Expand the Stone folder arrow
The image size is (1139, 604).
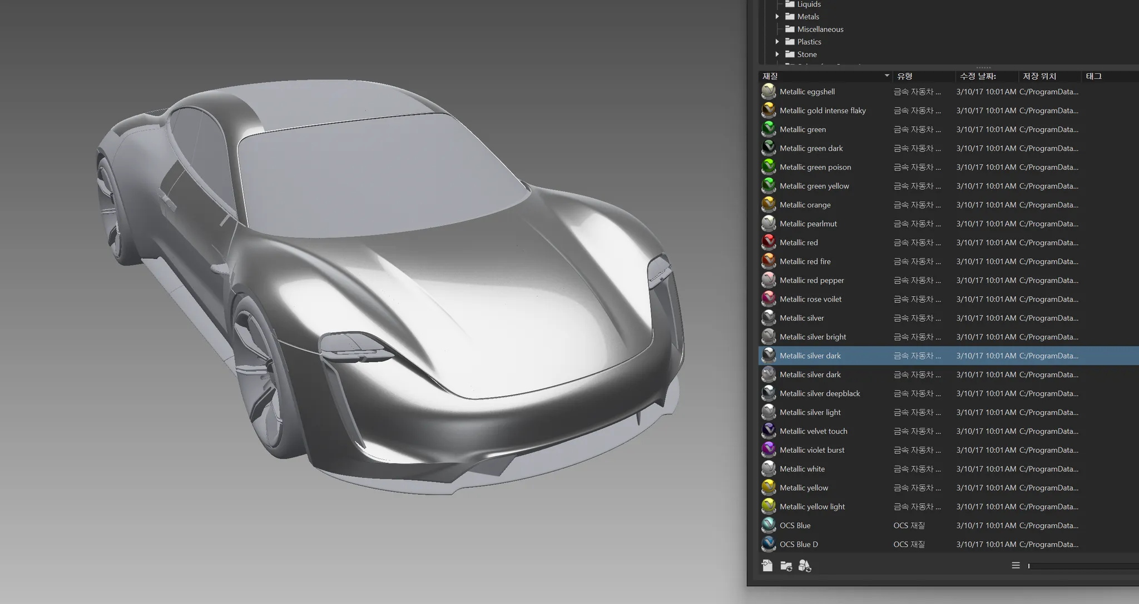tap(777, 54)
